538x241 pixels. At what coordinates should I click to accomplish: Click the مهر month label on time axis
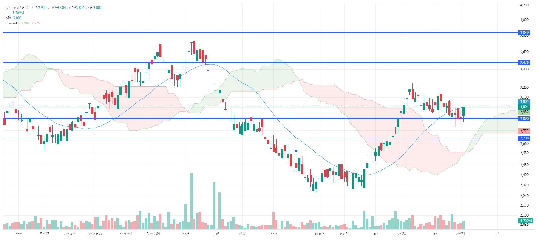point(375,234)
